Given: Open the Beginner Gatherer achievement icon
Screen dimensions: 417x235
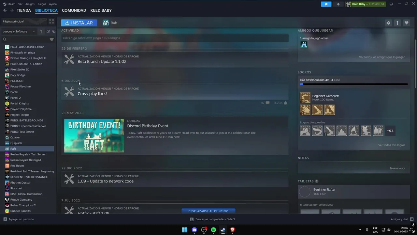Looking at the screenshot, I should [305, 98].
